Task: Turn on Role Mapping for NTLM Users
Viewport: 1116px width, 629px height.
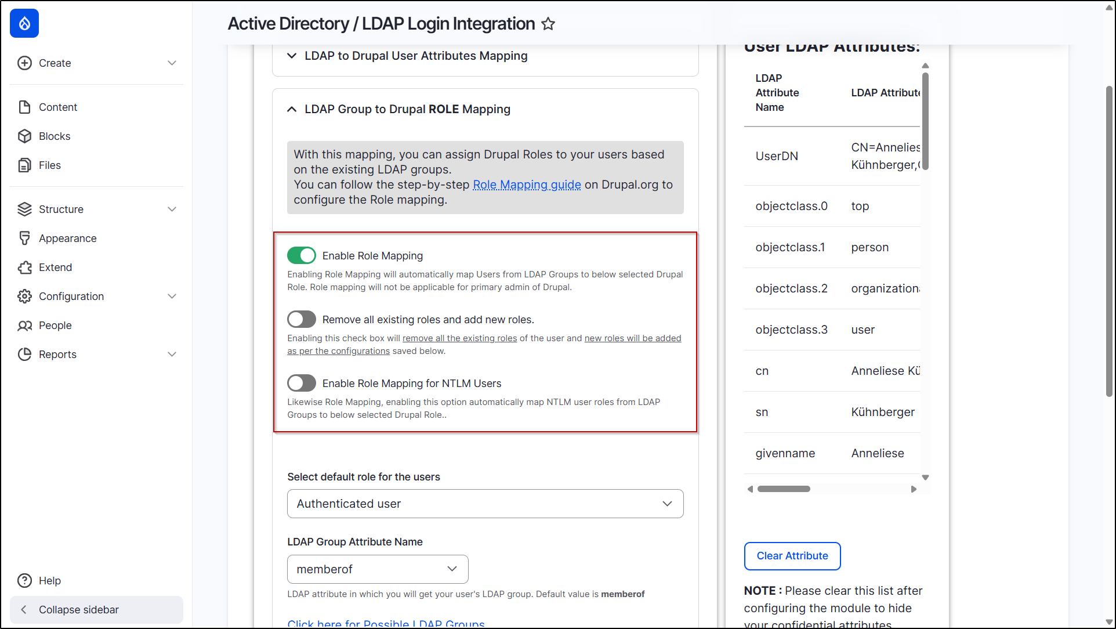Action: pyautogui.click(x=301, y=382)
